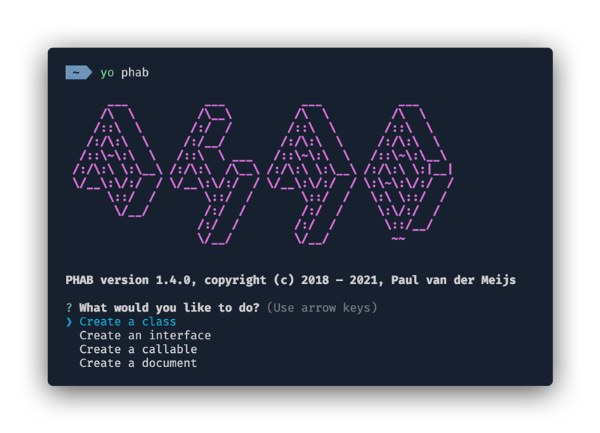Click the blue tilde home directory prompt badge
The width and height of the screenshot is (600, 433).
(79, 72)
